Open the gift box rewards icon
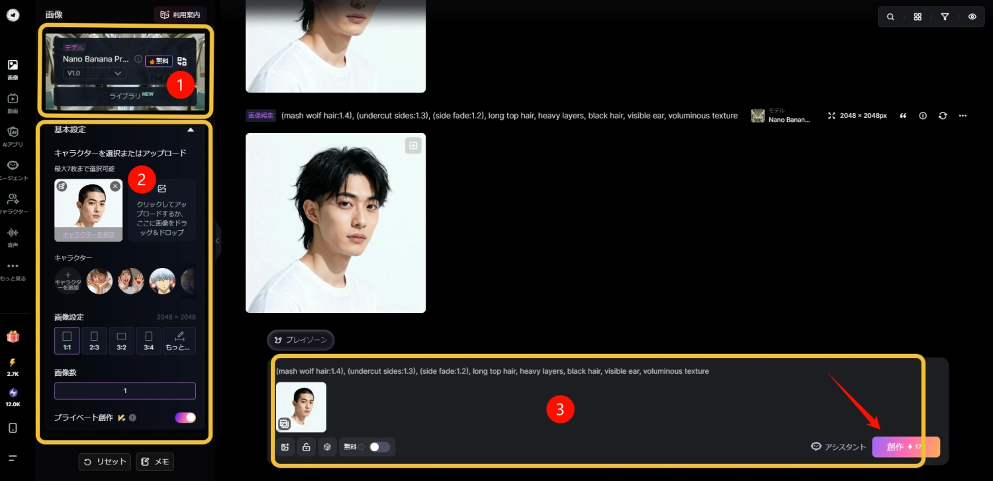 (x=13, y=337)
